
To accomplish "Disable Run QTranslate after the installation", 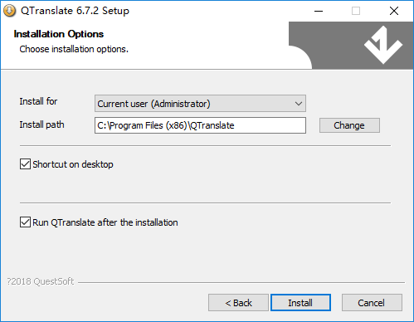I will coord(25,222).
